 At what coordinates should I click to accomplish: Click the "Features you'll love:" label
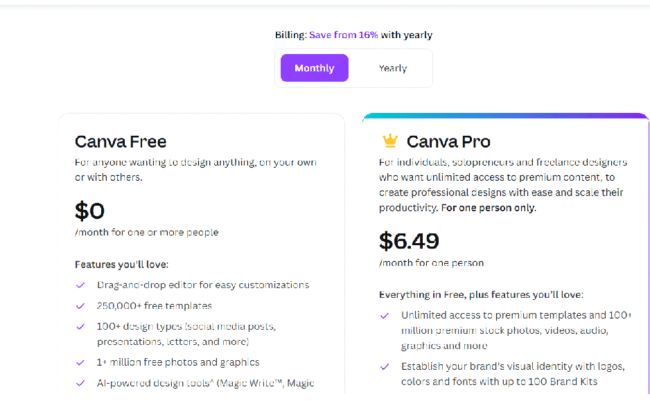click(x=122, y=264)
